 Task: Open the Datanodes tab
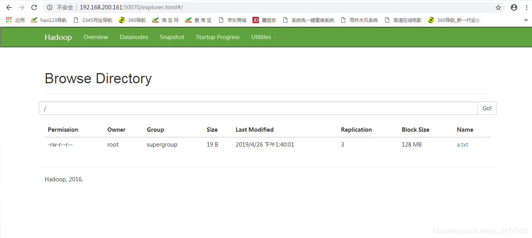[134, 37]
